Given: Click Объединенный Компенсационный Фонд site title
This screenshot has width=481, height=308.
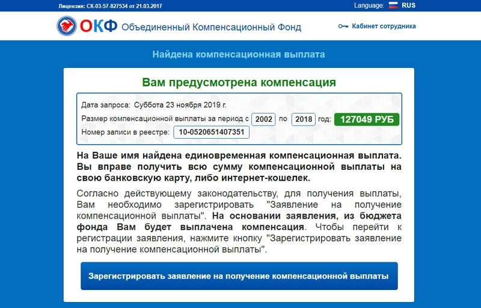Looking at the screenshot, I should [211, 27].
